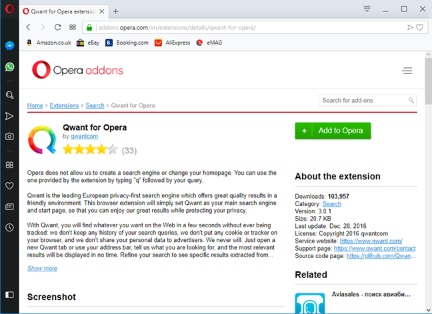This screenshot has height=314, width=432.
Task: Click the Qwant extension colorful logo
Action: click(x=42, y=139)
